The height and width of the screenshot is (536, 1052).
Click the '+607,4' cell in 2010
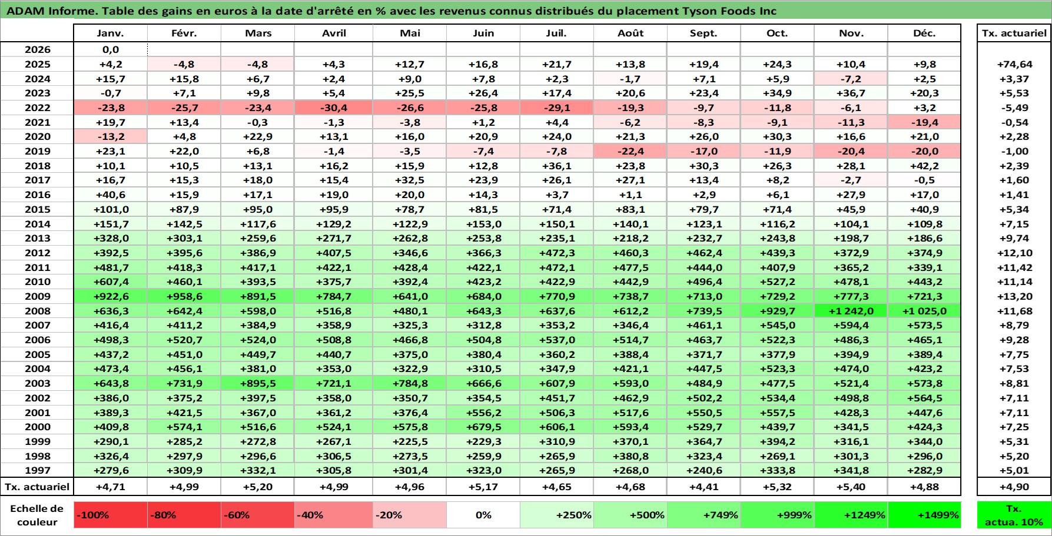coord(111,282)
